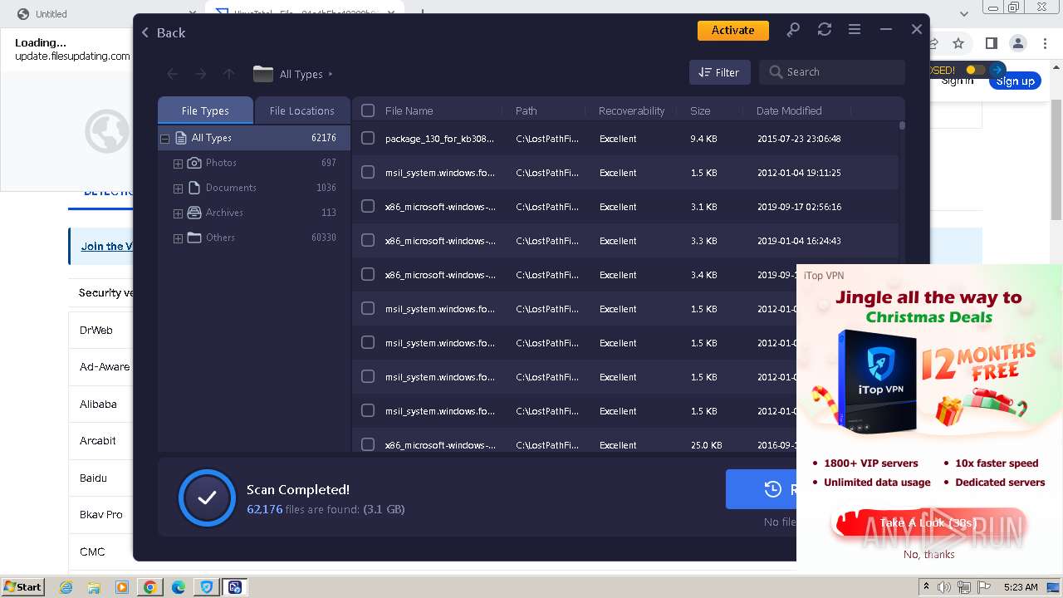Switch to the File Locations tab

[x=301, y=110]
